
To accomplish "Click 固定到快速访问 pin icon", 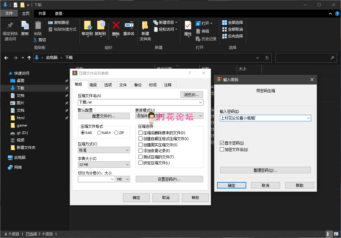I will coord(10,25).
